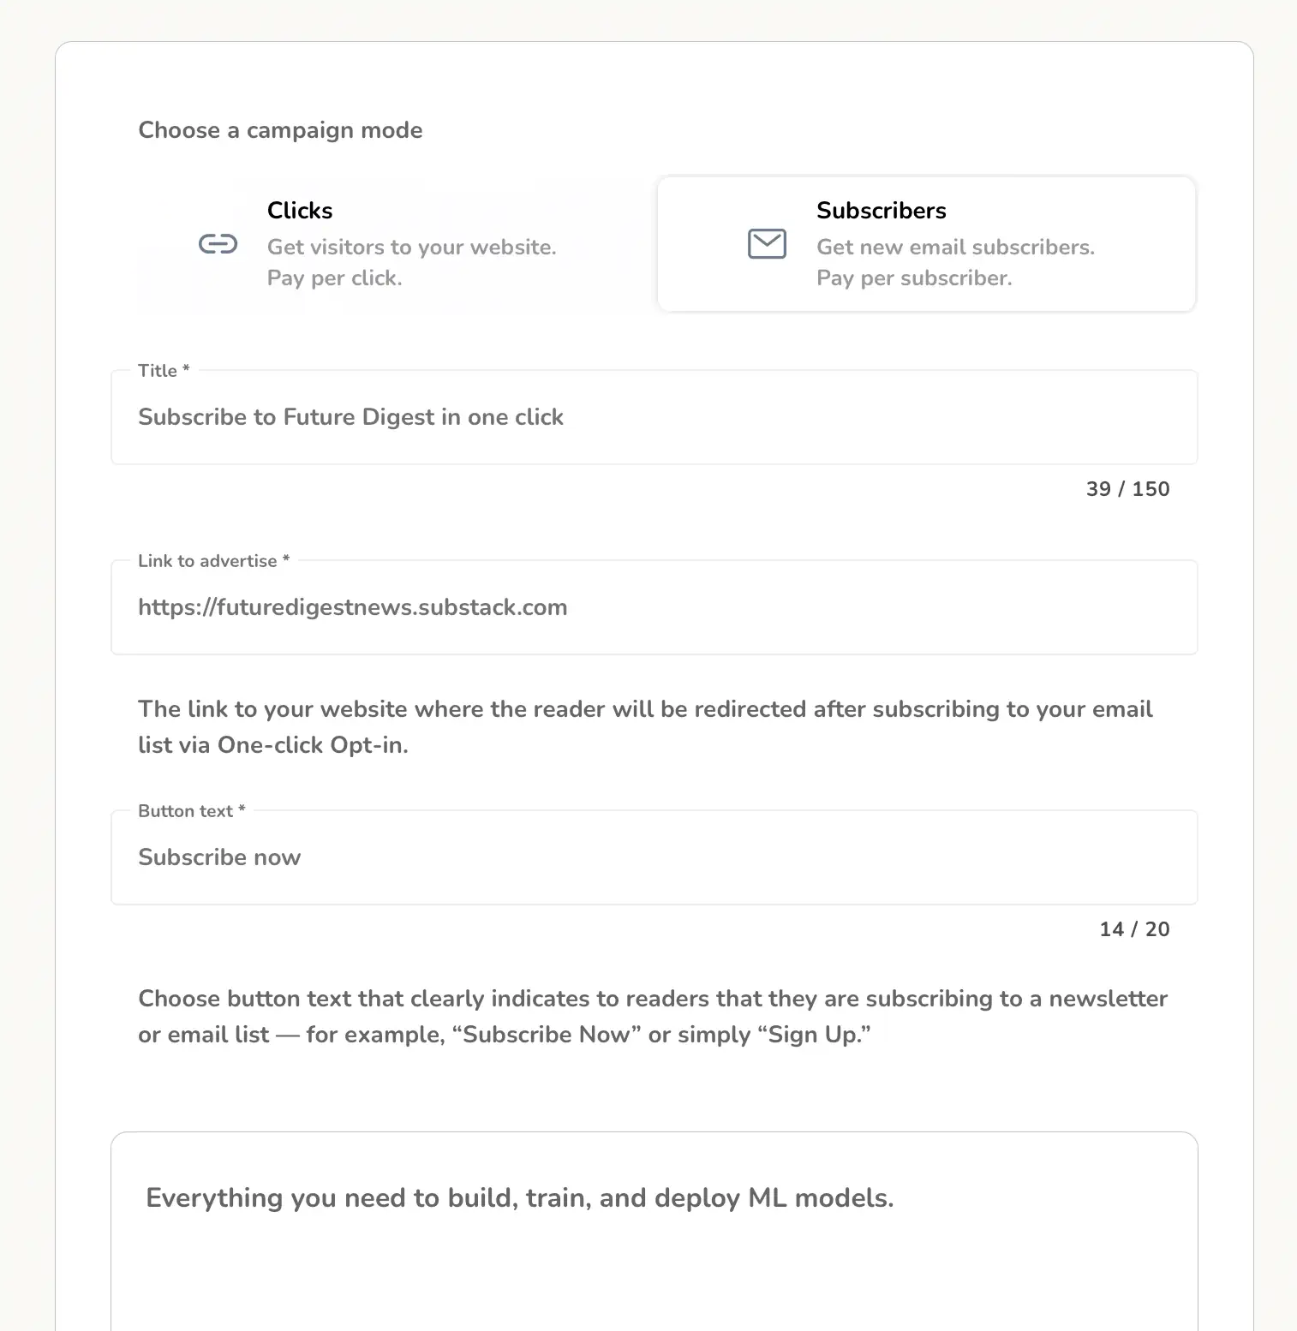1297x1331 pixels.
Task: Focus the Title input field
Action: (x=654, y=418)
